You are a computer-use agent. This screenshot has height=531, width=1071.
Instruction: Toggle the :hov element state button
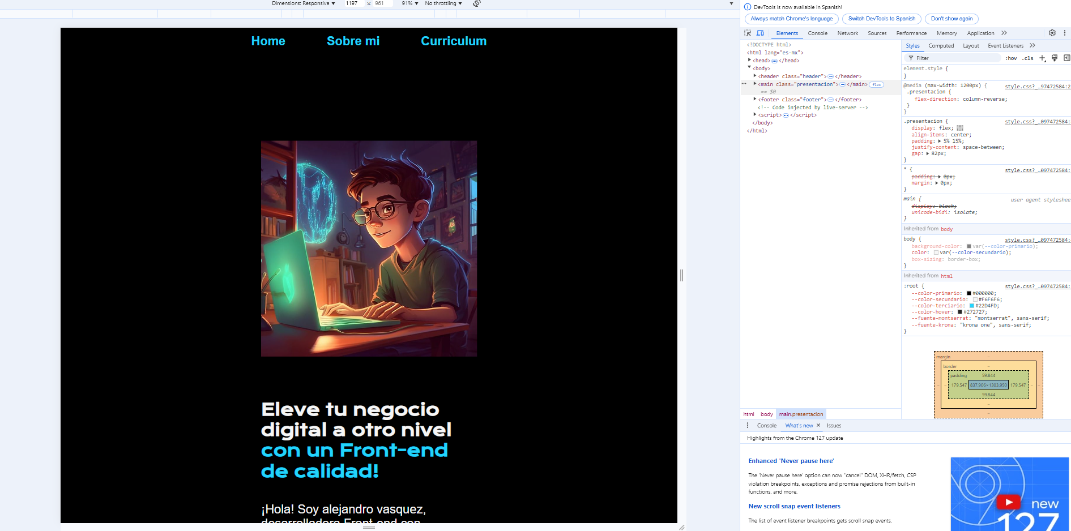pos(1012,58)
